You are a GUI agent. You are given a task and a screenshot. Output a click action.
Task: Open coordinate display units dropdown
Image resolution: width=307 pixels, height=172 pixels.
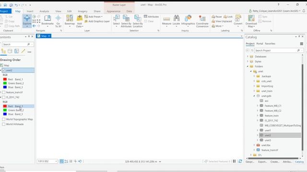[x=160, y=161]
